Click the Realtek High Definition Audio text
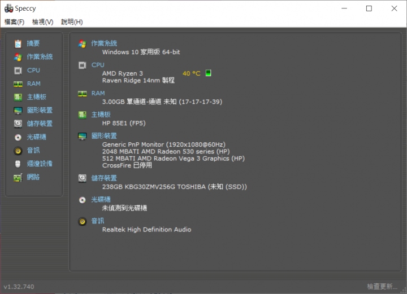 pos(146,230)
